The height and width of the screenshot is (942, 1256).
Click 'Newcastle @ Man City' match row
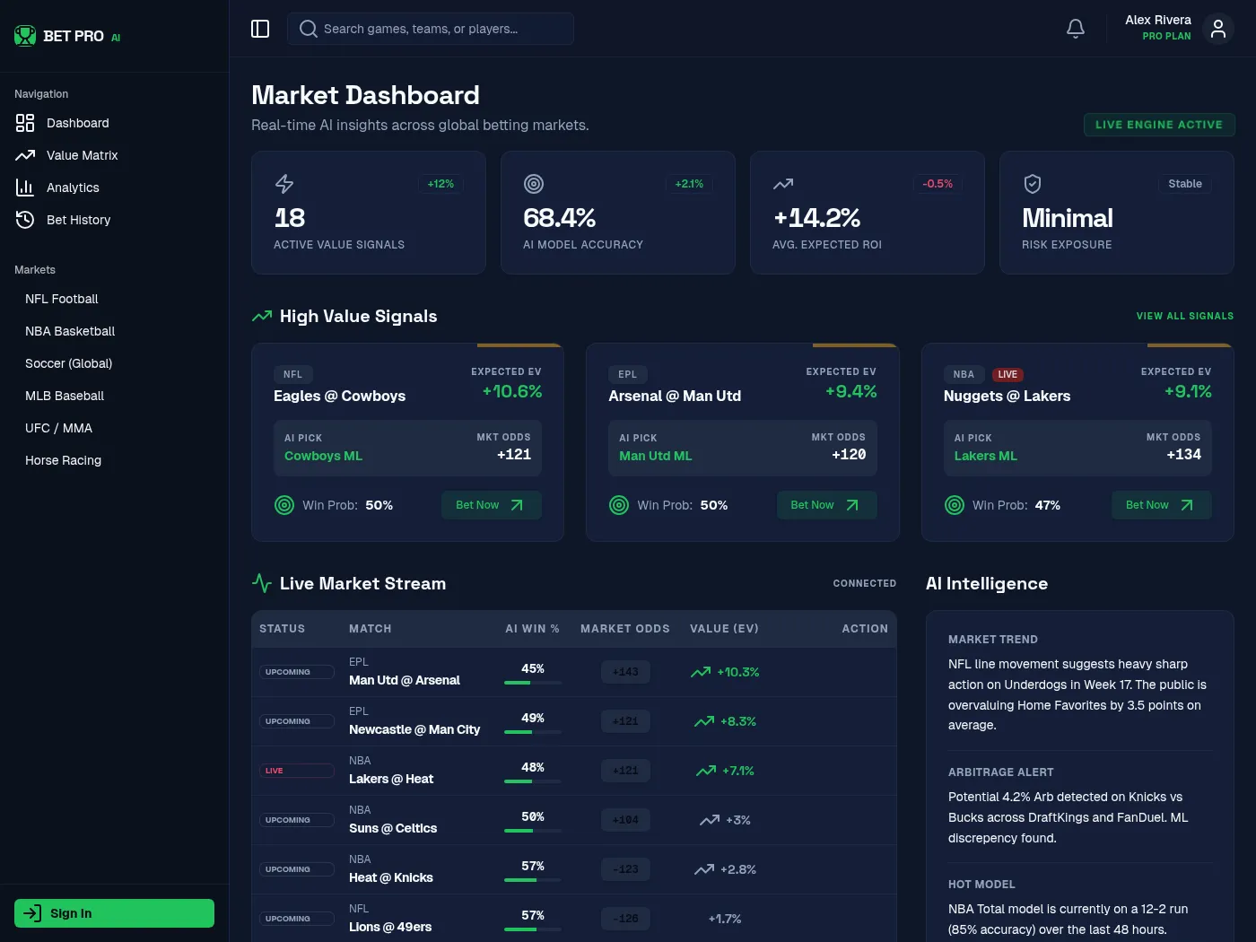click(x=574, y=721)
